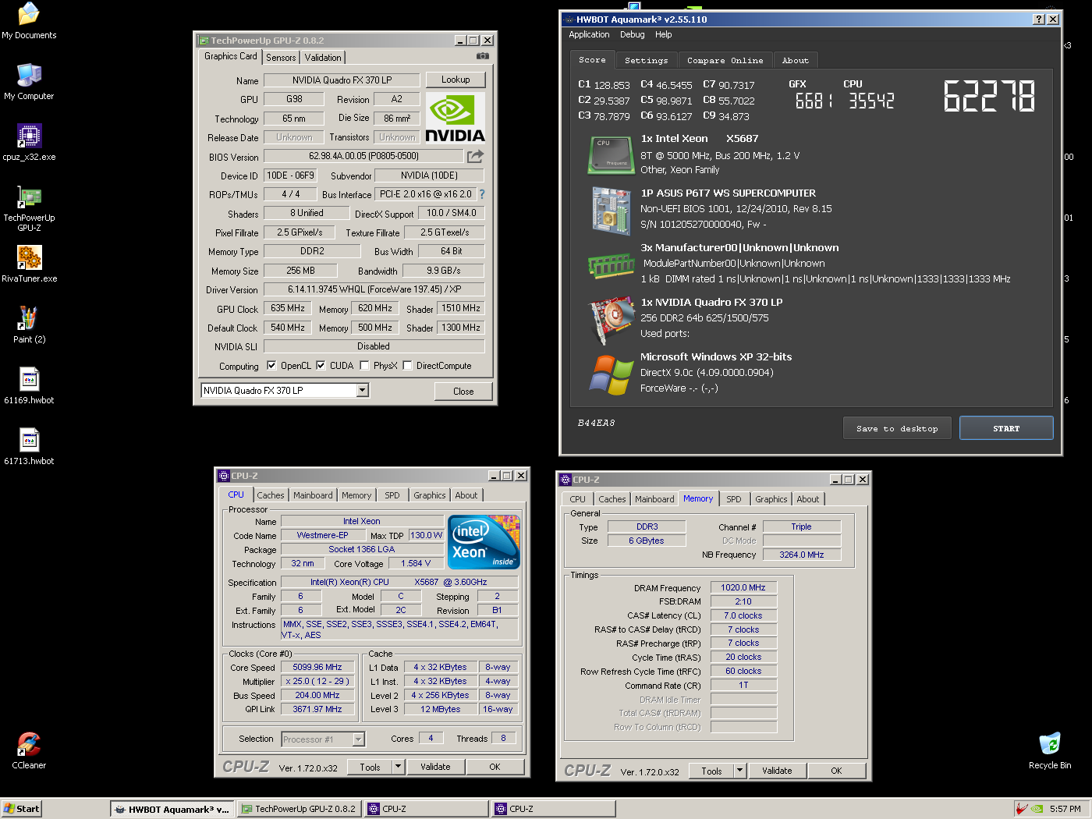Image resolution: width=1092 pixels, height=819 pixels.
Task: Click the NVIDIA logo in GPU-Z
Action: point(456,119)
